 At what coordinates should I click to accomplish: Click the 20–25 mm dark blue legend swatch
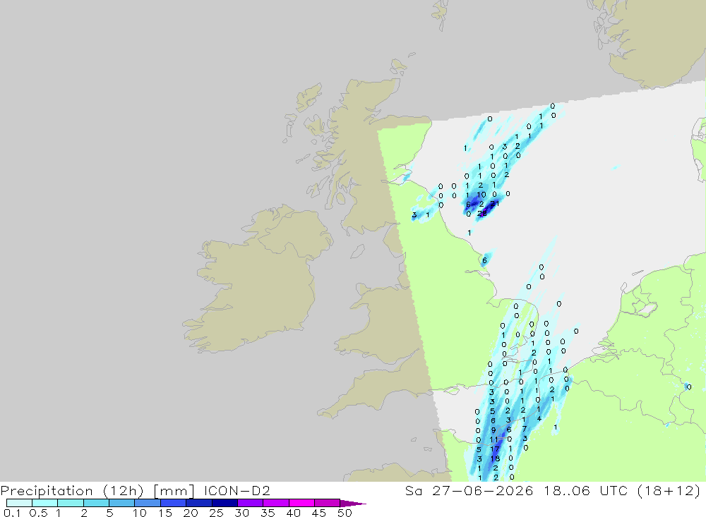[198, 503]
